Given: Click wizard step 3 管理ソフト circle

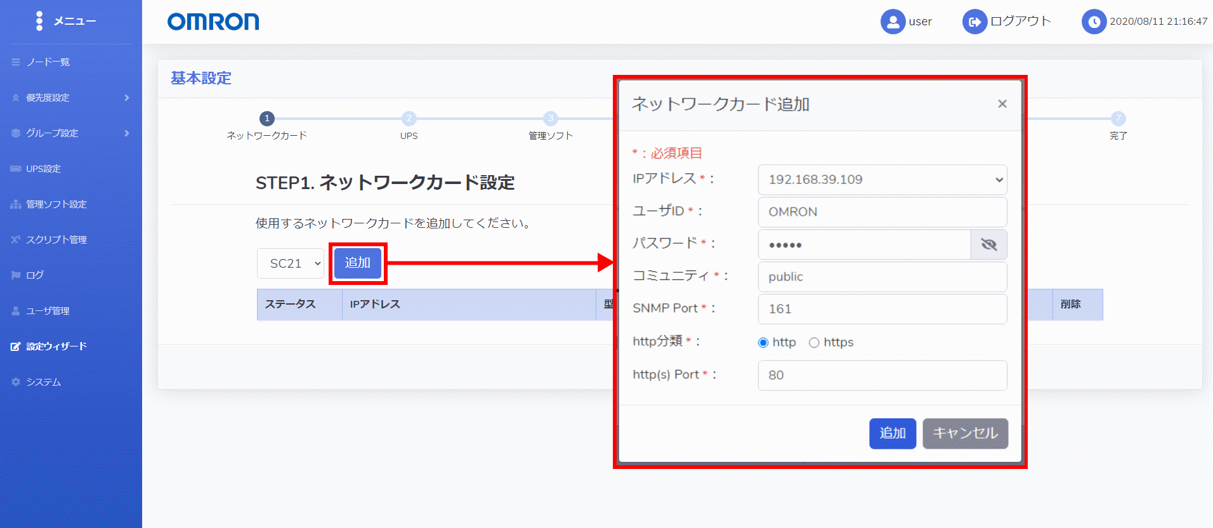Looking at the screenshot, I should [551, 119].
